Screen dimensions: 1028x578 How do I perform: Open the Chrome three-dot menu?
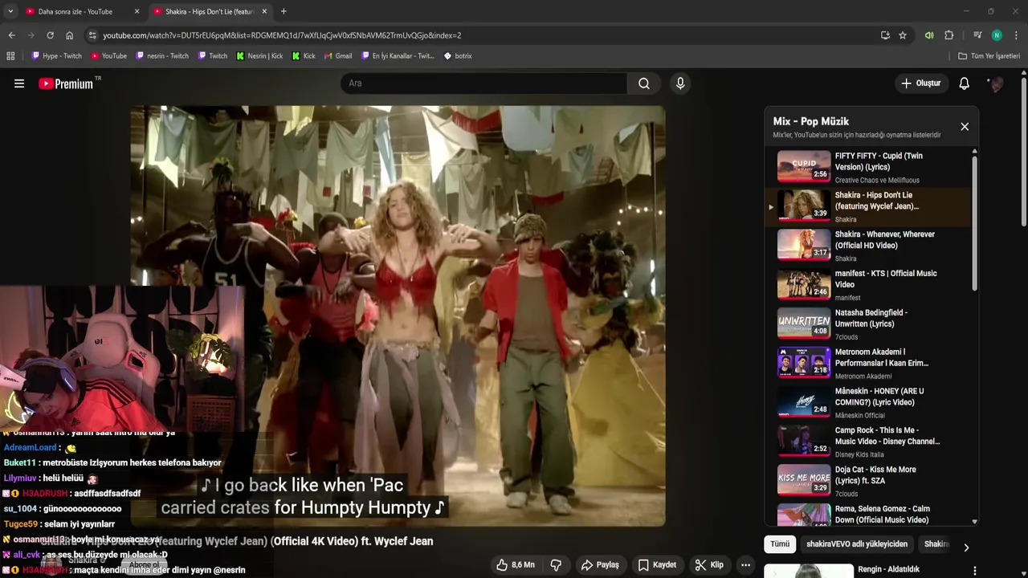(1016, 35)
